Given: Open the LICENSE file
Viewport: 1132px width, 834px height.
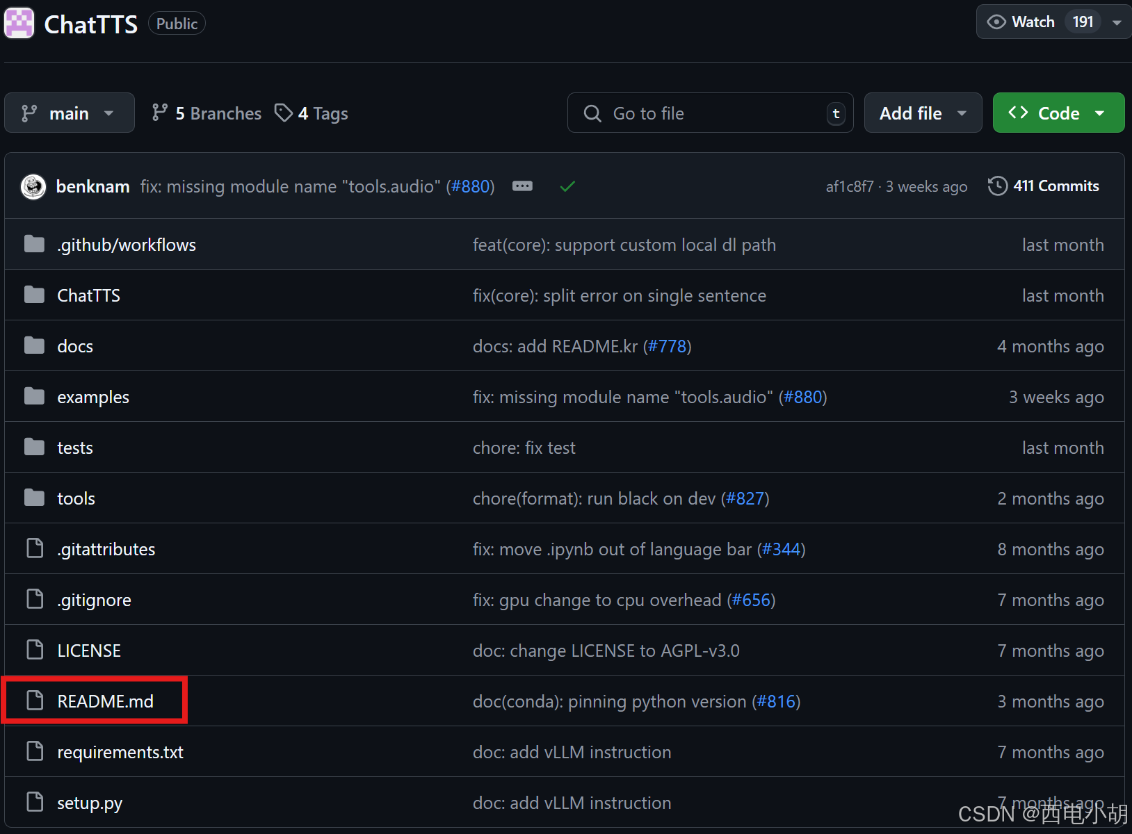Looking at the screenshot, I should coord(89,651).
